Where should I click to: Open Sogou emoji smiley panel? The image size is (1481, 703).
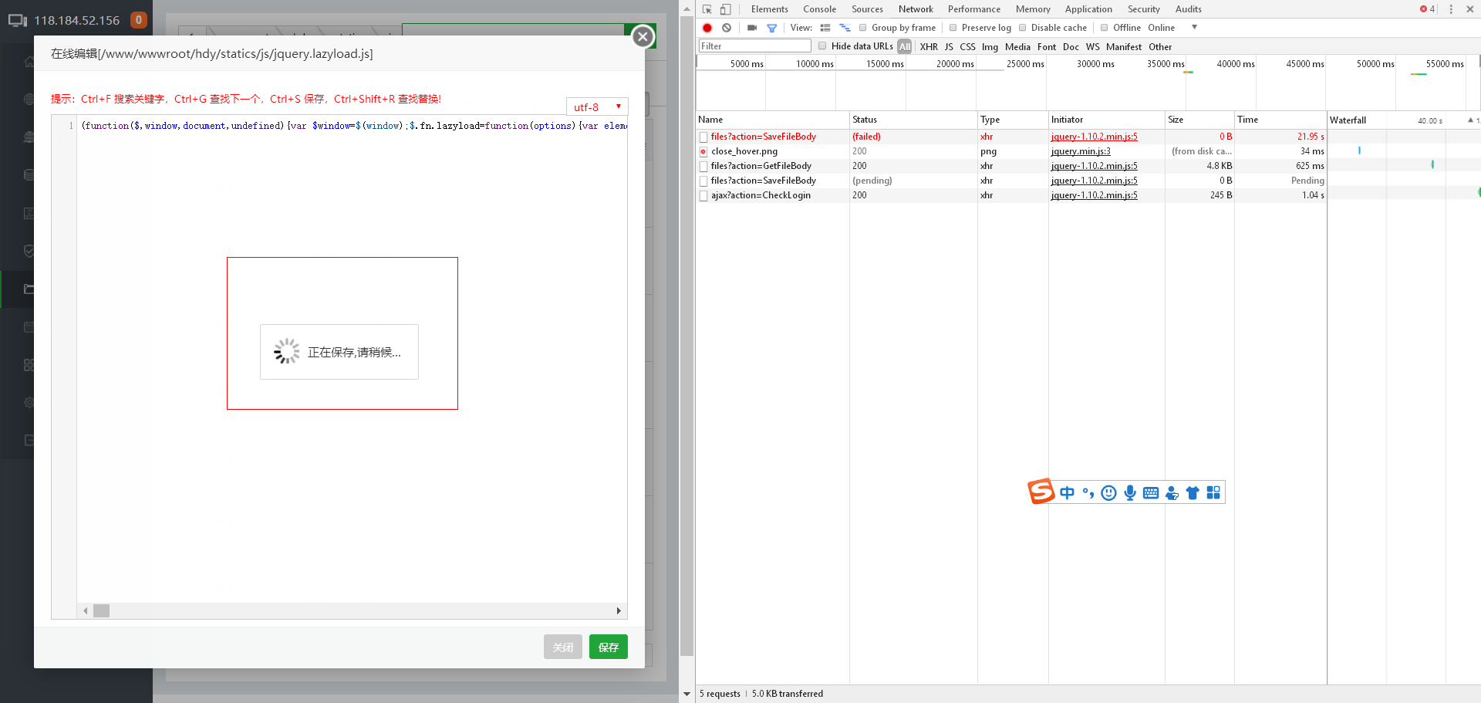click(1109, 493)
